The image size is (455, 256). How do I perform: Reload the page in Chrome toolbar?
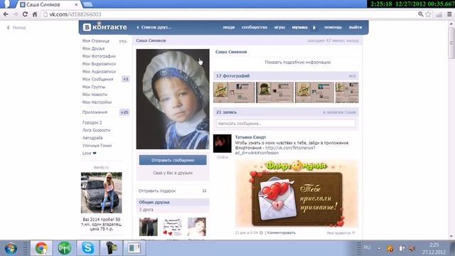25,14
